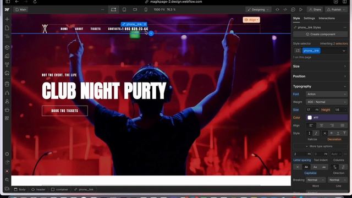Set text align to justify
This screenshot has height=198, width=352.
click(342, 125)
